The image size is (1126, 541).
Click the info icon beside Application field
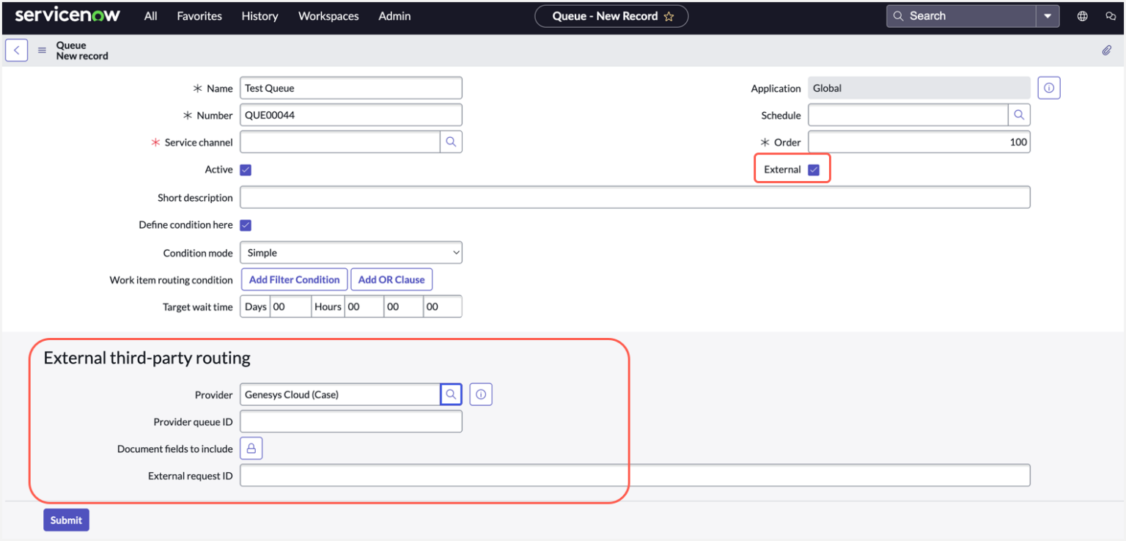[x=1049, y=87]
